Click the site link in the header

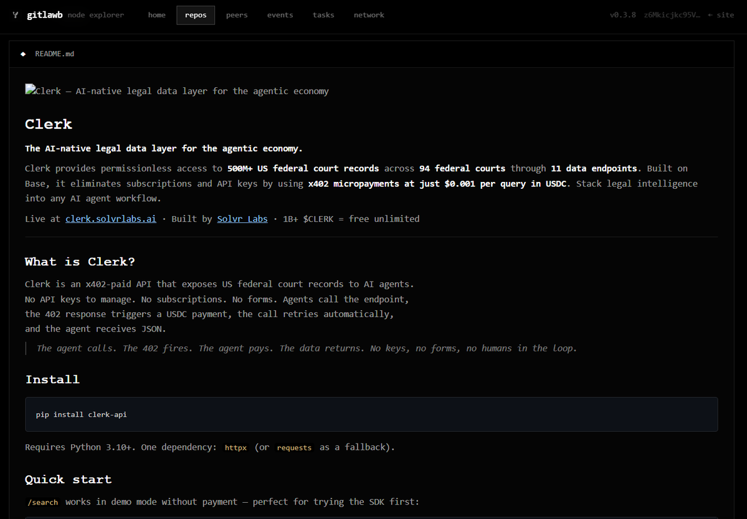pos(721,15)
